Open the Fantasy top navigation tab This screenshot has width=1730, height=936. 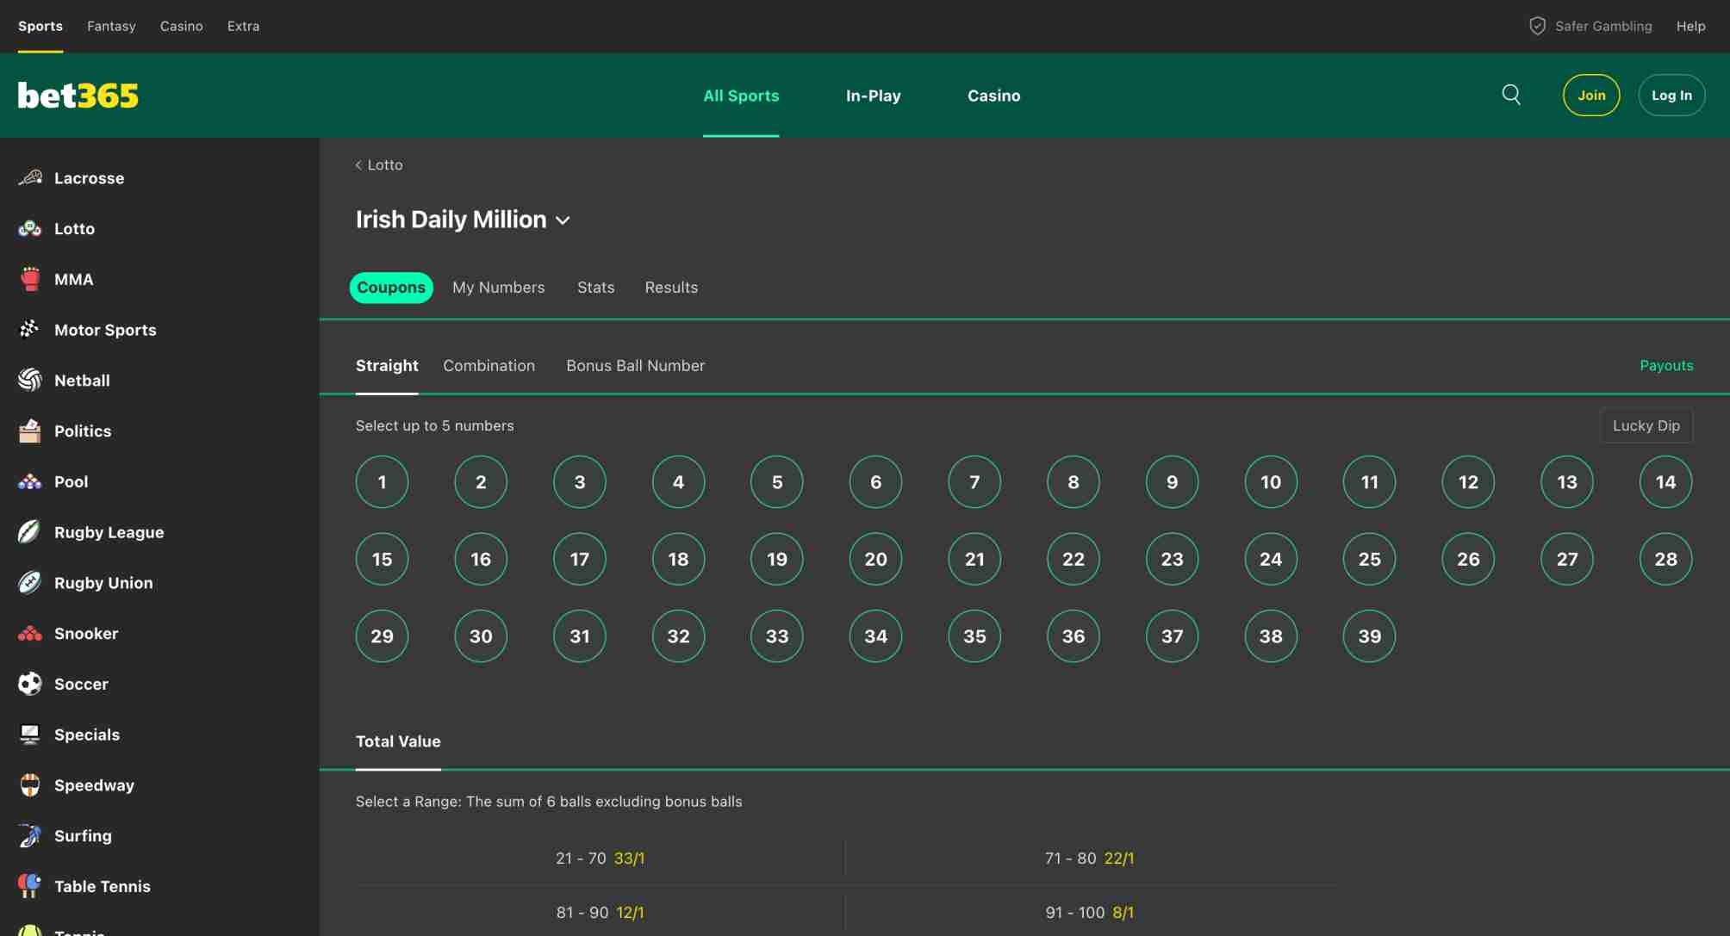click(x=111, y=26)
